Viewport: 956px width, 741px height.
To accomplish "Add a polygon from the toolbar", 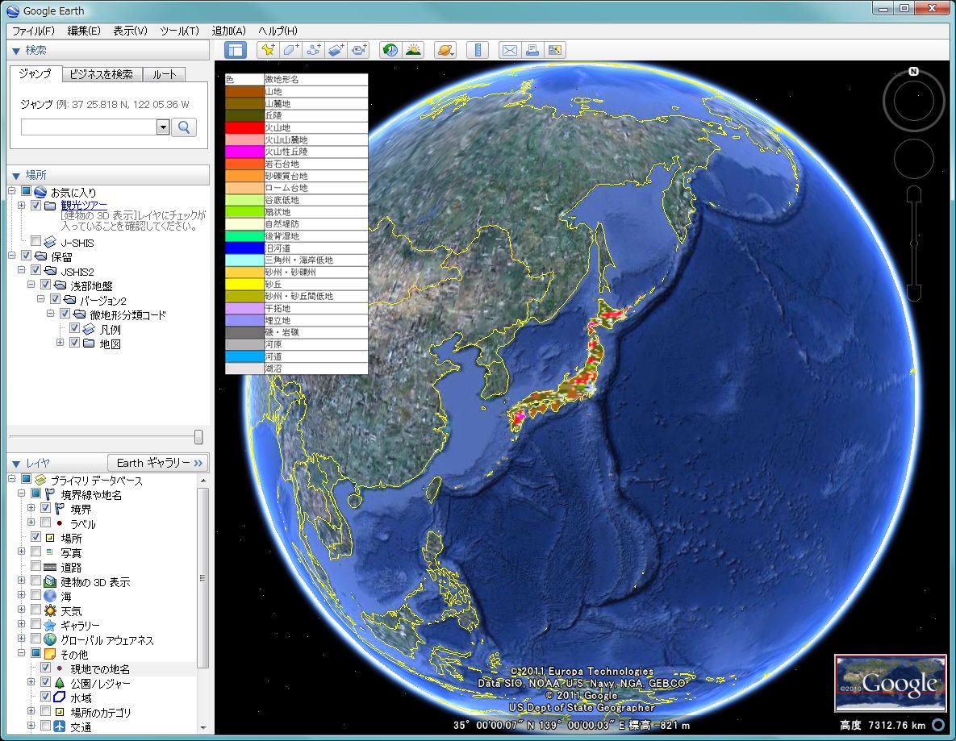I will pyautogui.click(x=290, y=50).
